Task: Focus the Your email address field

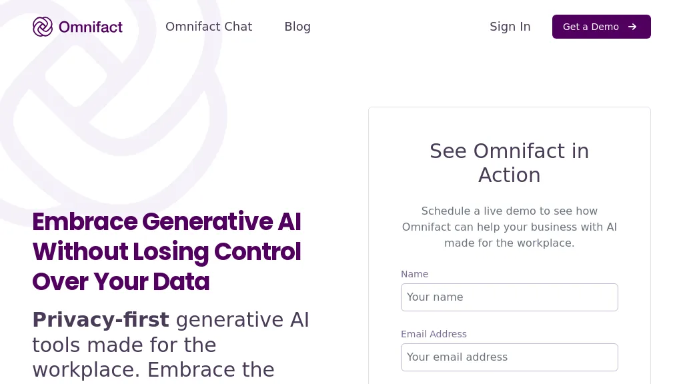Action: point(509,357)
